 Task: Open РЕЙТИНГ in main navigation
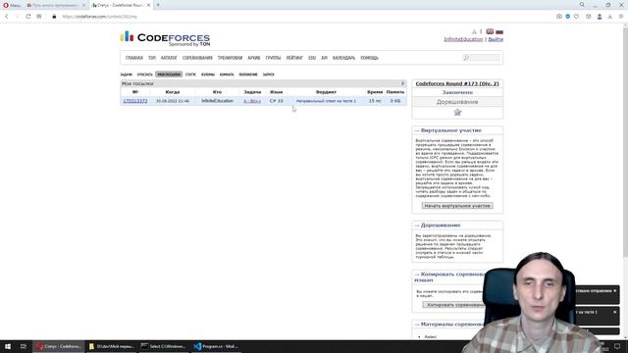294,58
